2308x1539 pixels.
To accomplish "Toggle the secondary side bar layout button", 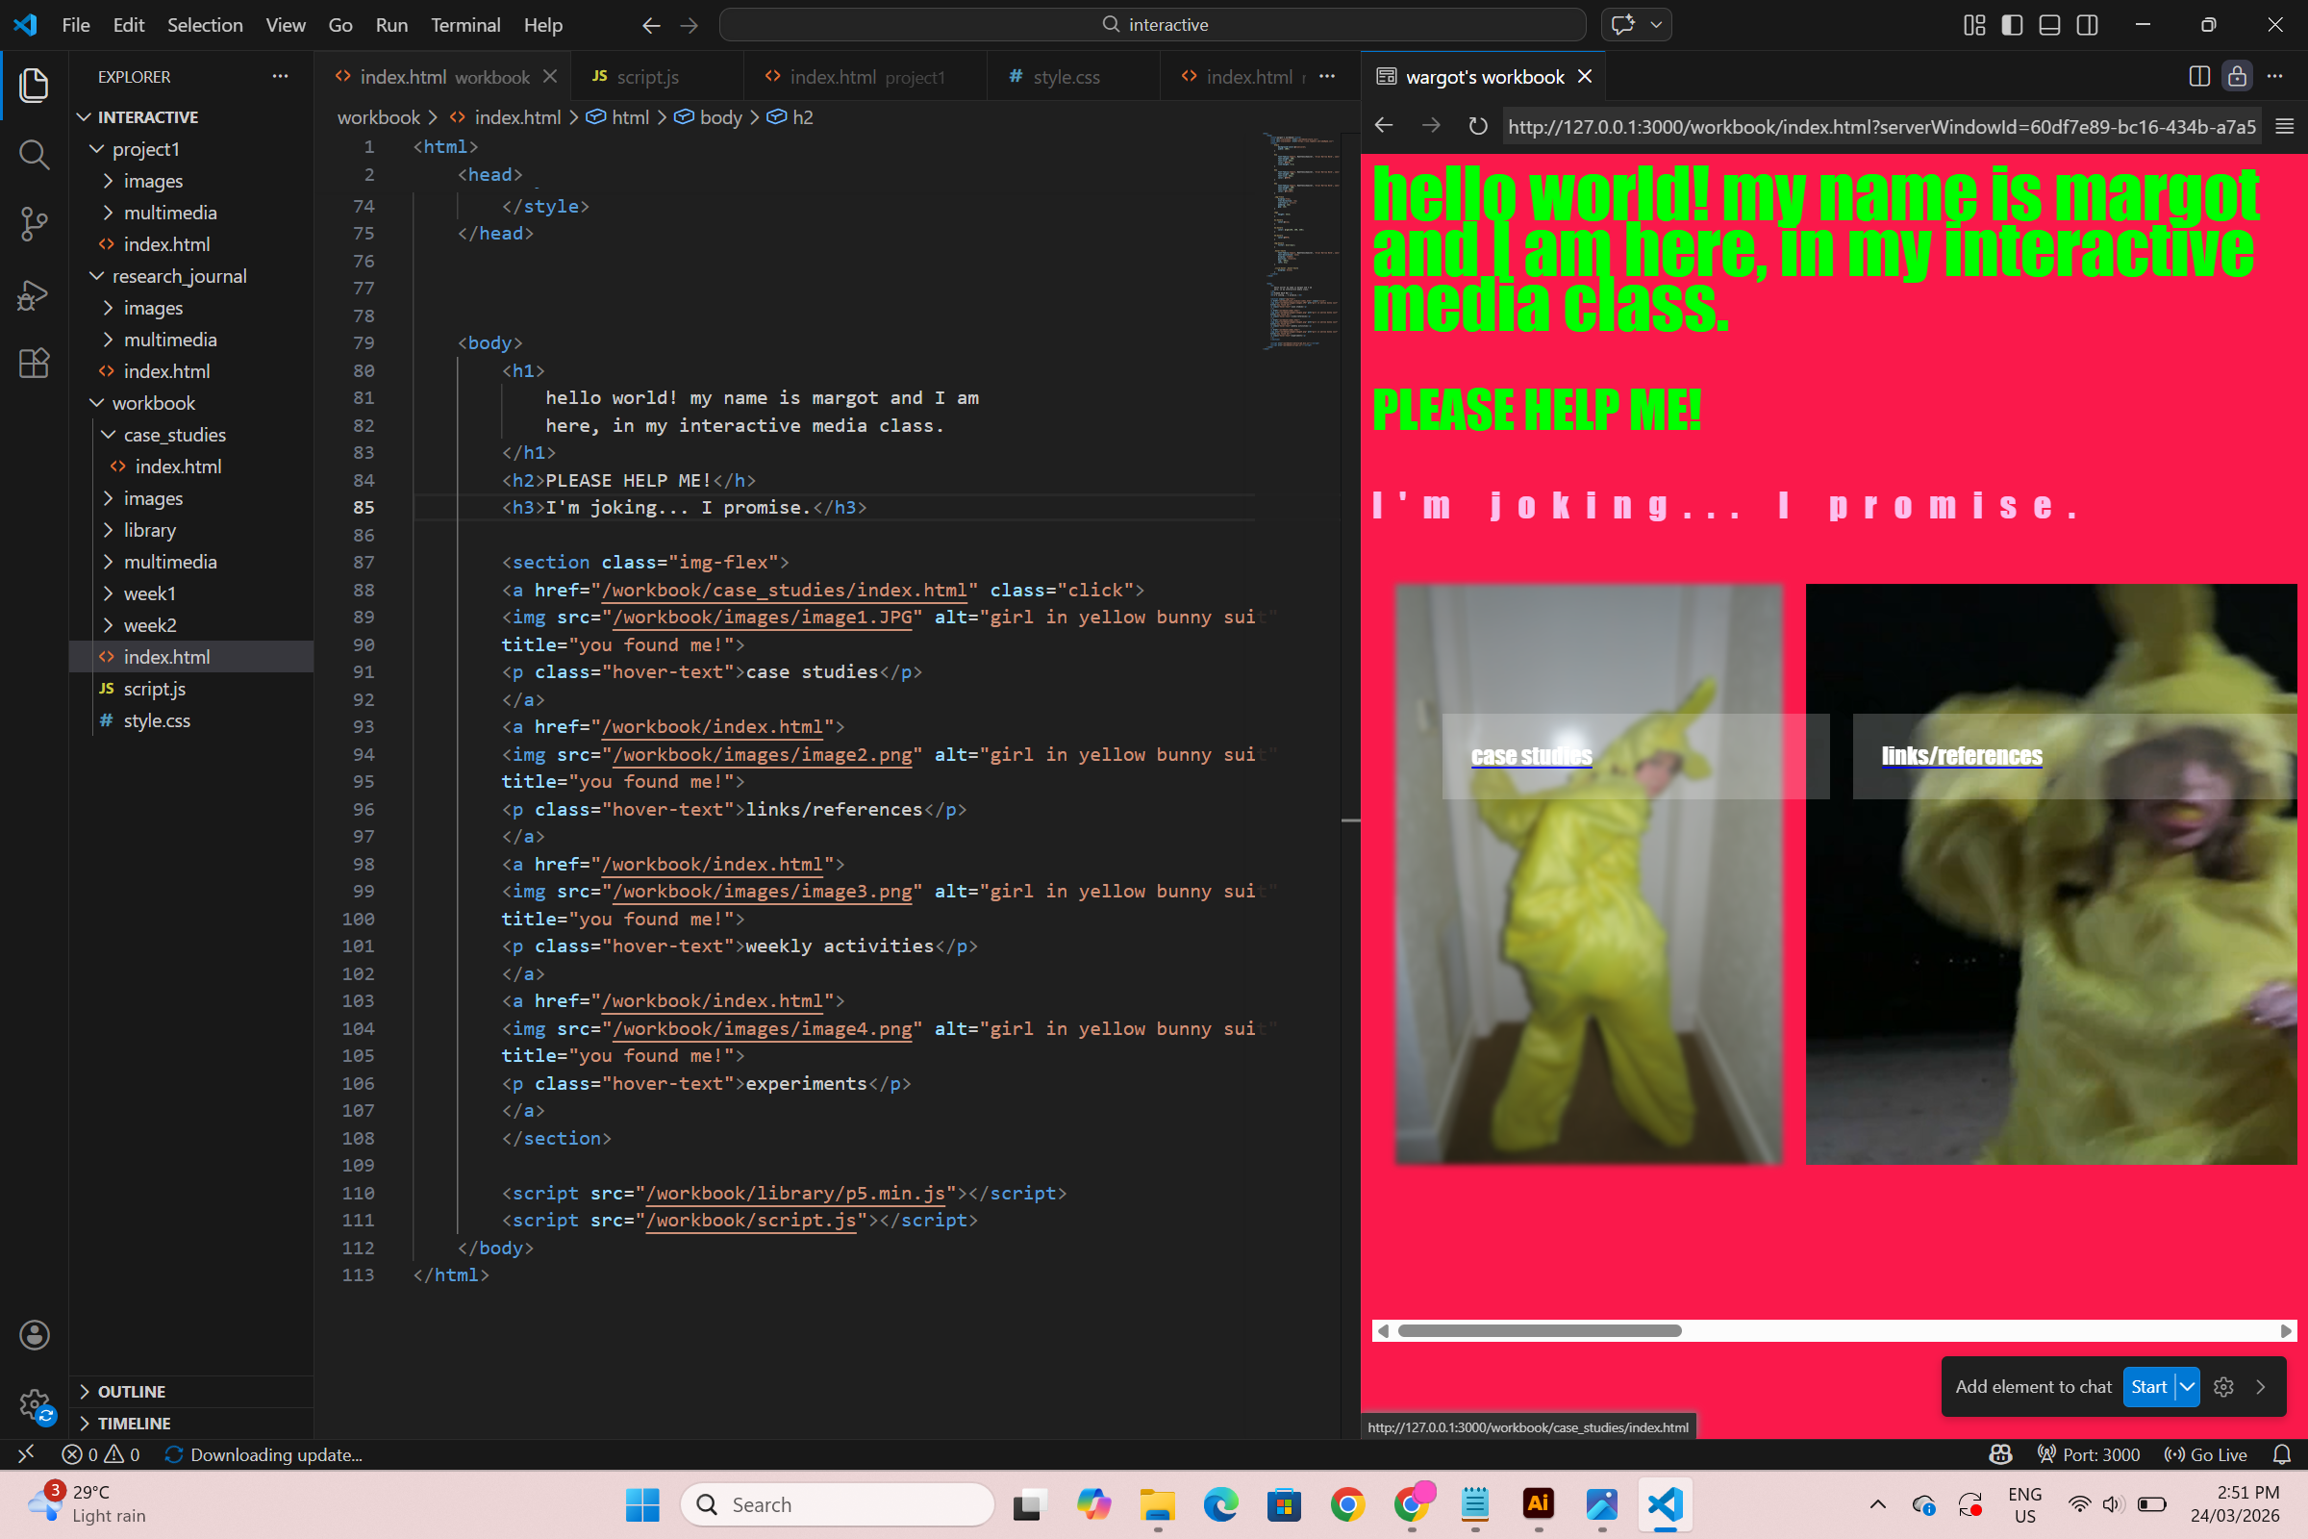I will [2087, 25].
